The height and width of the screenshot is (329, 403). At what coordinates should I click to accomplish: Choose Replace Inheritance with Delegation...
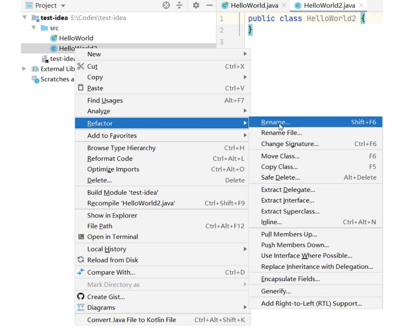click(x=316, y=267)
